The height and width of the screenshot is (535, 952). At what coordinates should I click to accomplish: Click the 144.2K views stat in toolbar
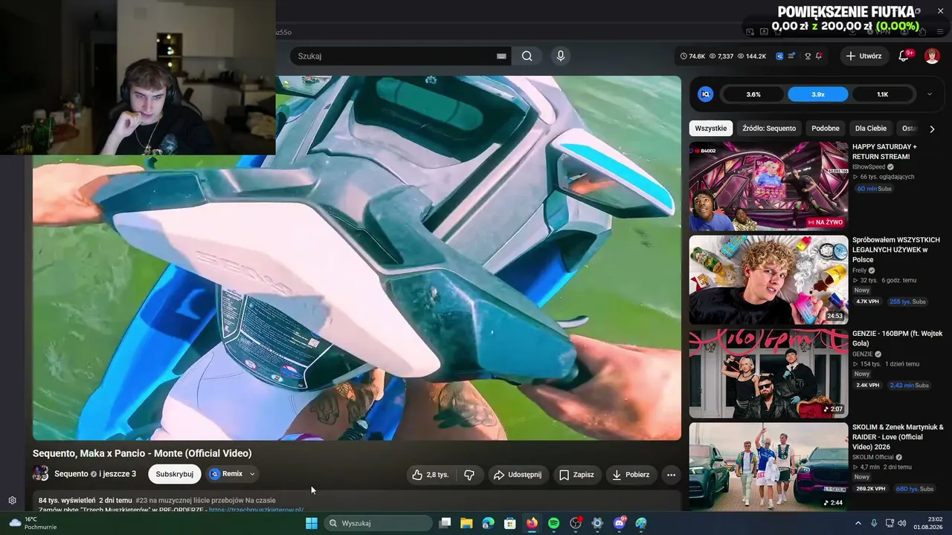point(752,56)
